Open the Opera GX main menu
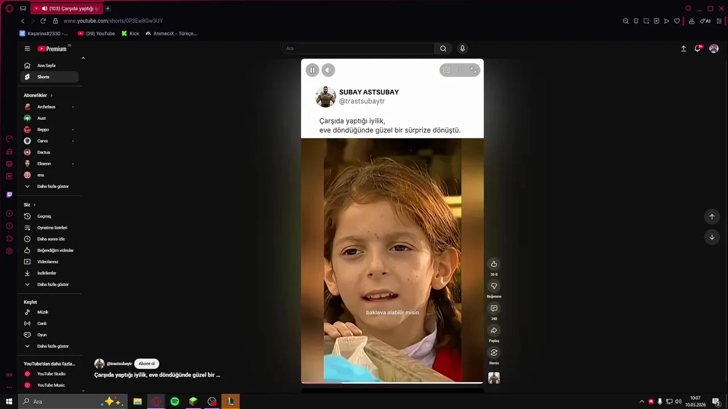Screen dimensions: 728x409 [x=9, y=9]
